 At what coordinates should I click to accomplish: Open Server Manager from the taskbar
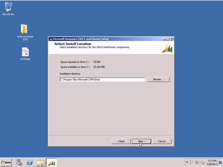click(x=19, y=162)
